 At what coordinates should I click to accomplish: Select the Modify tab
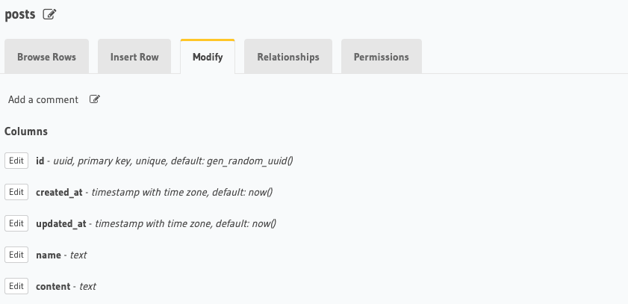tap(208, 57)
